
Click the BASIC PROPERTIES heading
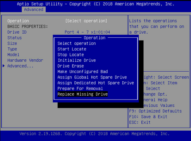coord(28,26)
